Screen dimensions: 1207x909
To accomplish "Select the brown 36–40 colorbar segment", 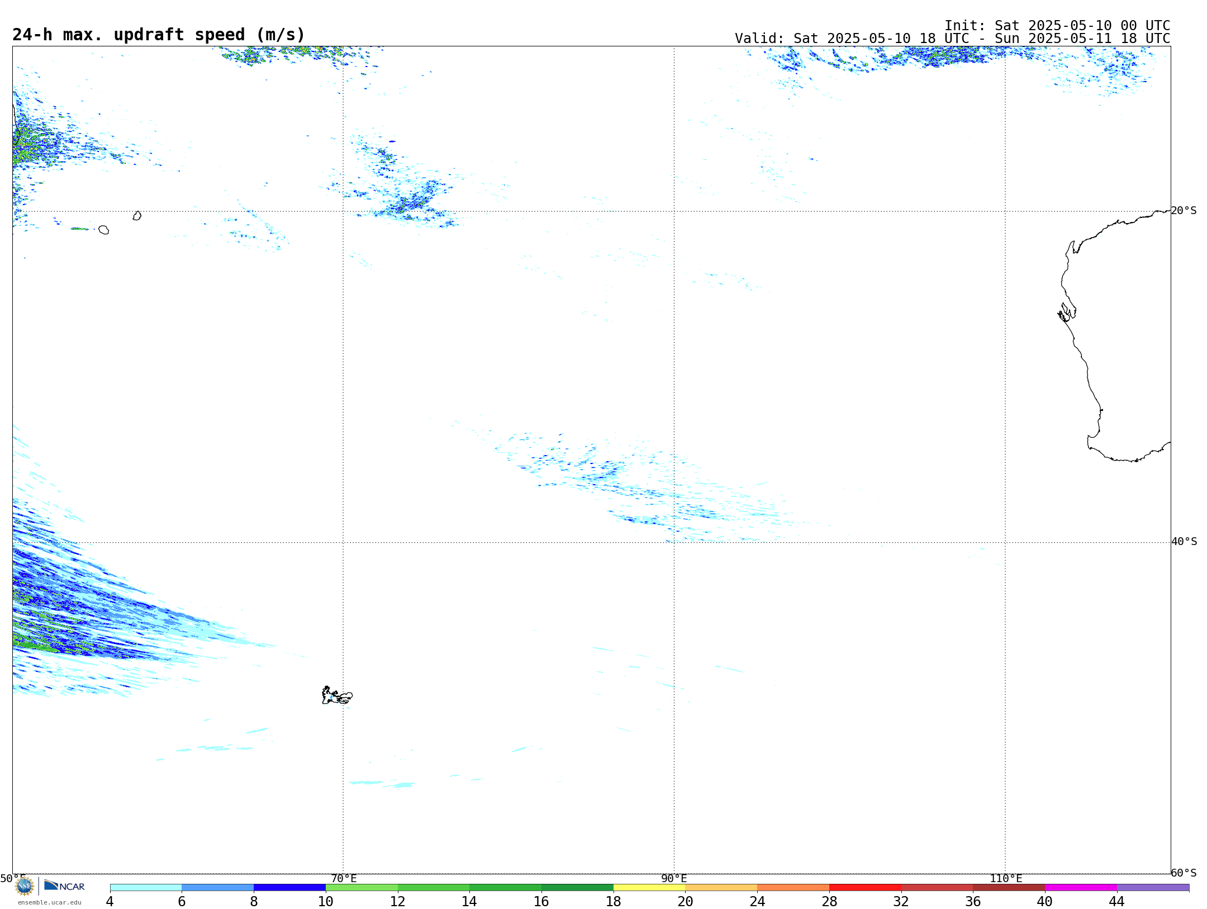I will pos(1009,887).
